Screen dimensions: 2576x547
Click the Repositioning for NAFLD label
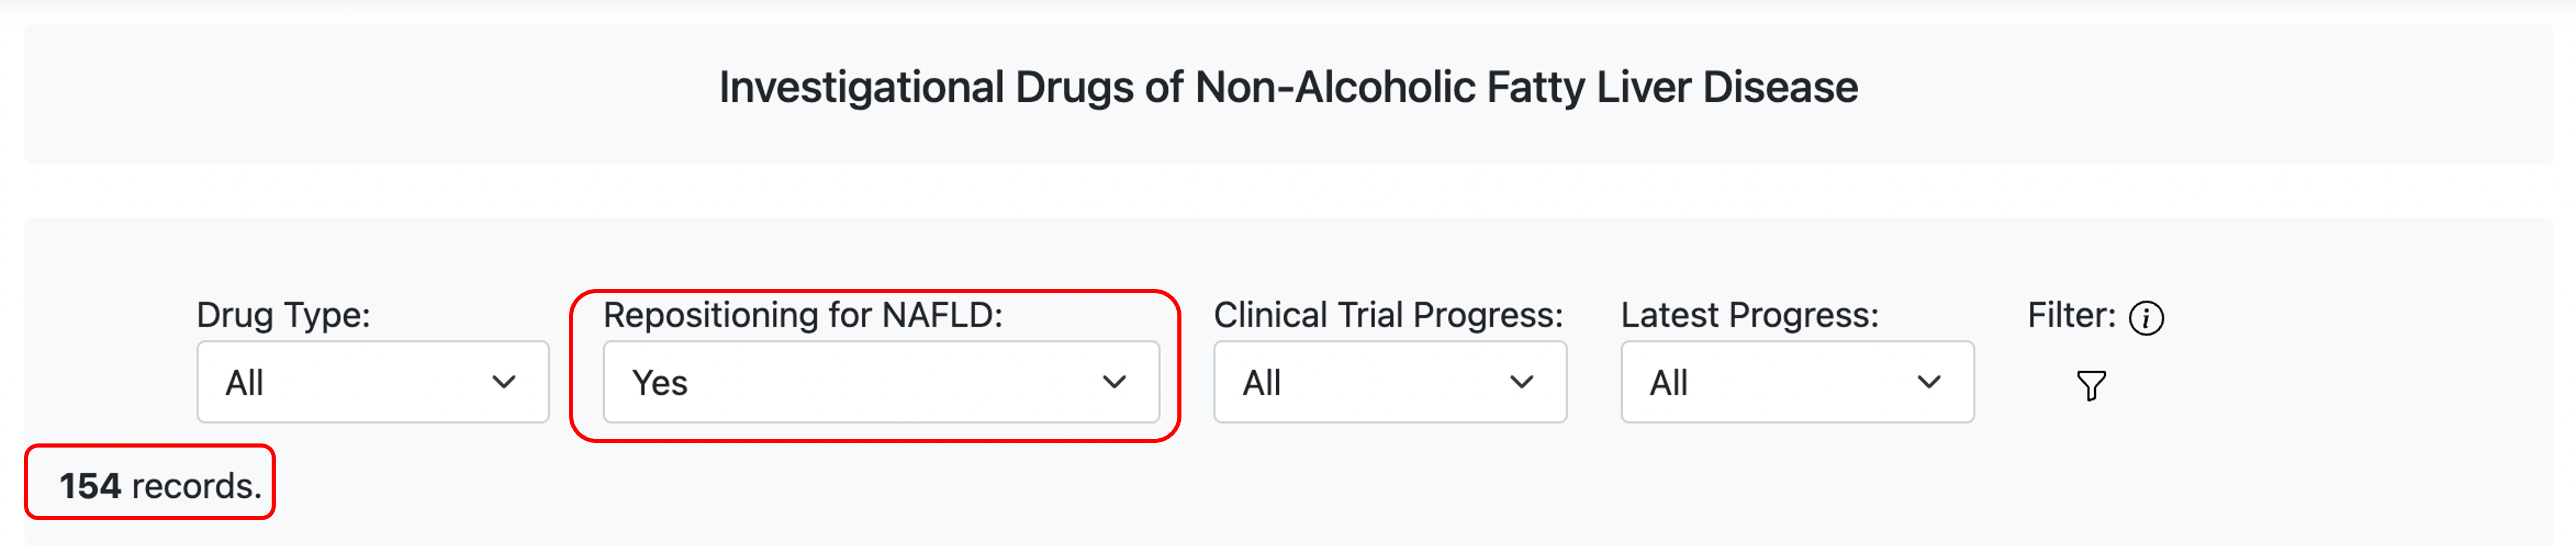click(803, 315)
